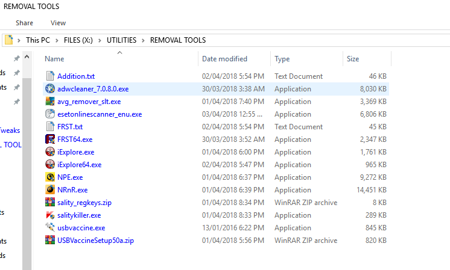Expand the chevron after This PC

(57, 40)
